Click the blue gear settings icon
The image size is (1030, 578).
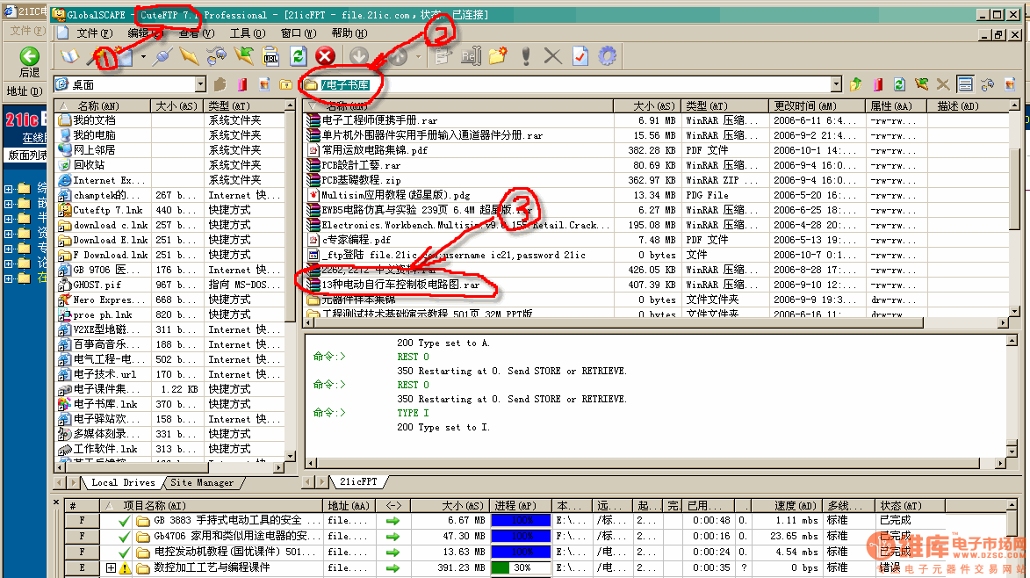tap(607, 56)
